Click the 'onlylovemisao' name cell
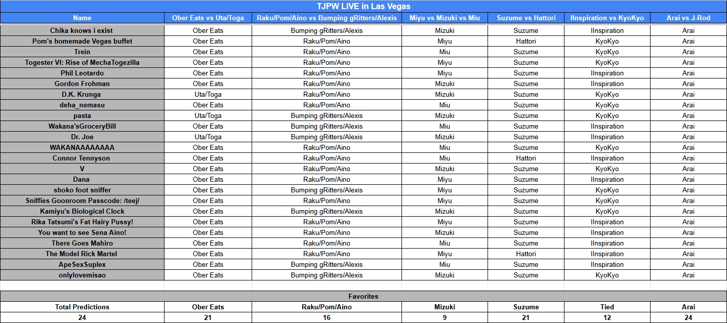The height and width of the screenshot is (323, 727). [x=82, y=275]
